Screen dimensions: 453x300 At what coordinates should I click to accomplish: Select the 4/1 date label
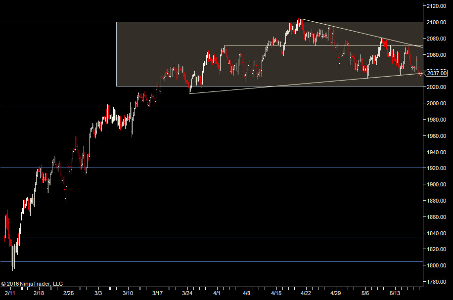point(217,294)
